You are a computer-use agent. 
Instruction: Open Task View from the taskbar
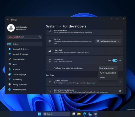tap(73, 114)
